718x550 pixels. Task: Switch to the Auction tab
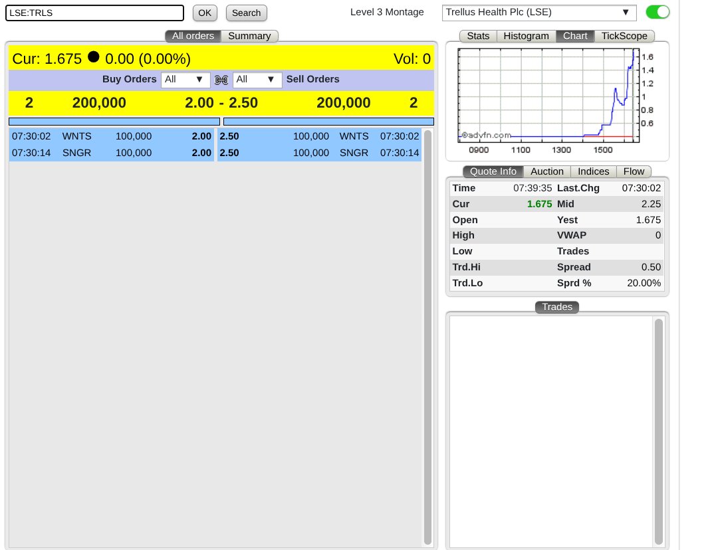tap(546, 171)
